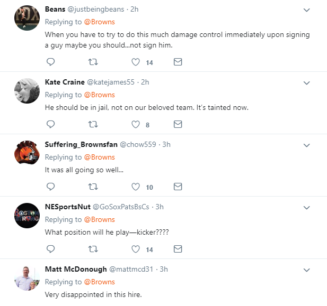The image size is (327, 306).
Task: Reply to Beans' tweet
Action: [x=51, y=62]
